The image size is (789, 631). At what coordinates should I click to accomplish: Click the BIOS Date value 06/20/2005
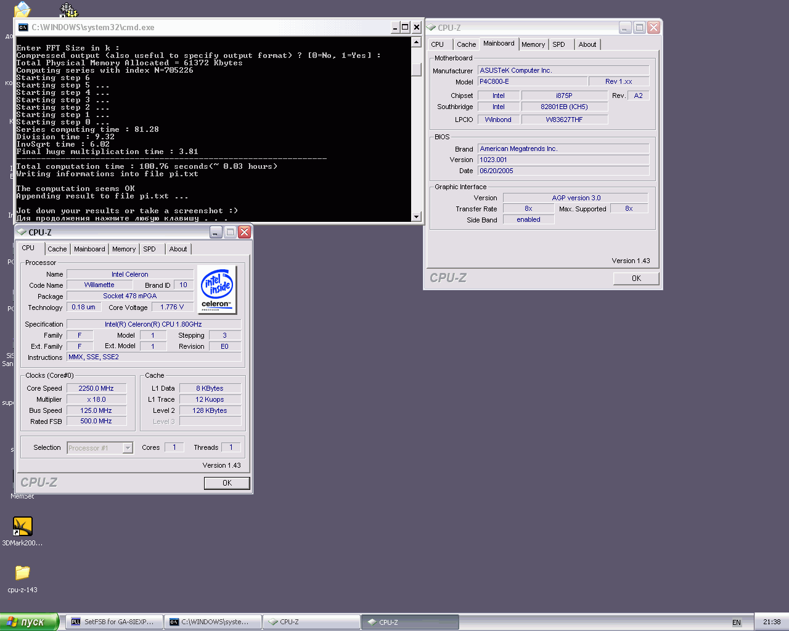pos(563,171)
